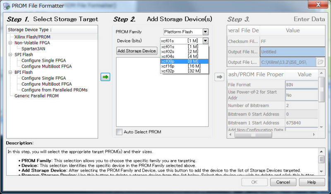Viewport: 331px width, 194px height.
Task: Choose xcf02s [2 M] from device list
Action: pyautogui.click(x=184, y=52)
